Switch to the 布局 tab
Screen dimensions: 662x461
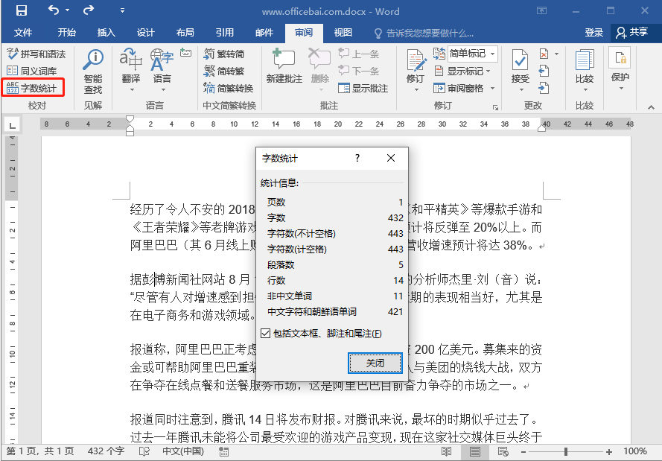(x=185, y=33)
